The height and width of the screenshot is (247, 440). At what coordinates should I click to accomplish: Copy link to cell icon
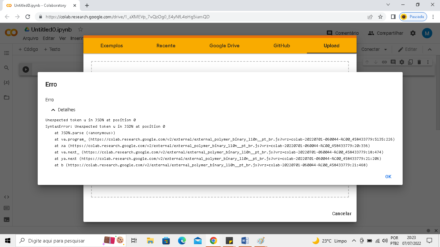384,62
